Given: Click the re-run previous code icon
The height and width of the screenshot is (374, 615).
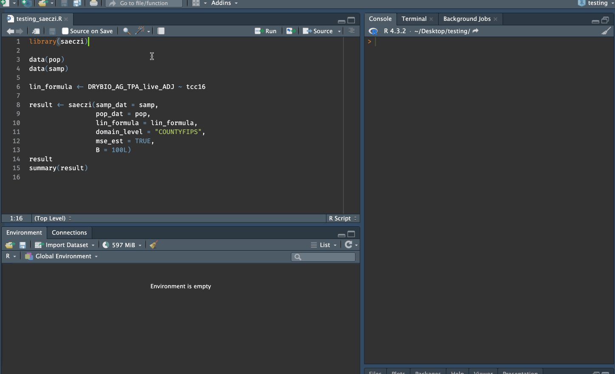Looking at the screenshot, I should [290, 31].
